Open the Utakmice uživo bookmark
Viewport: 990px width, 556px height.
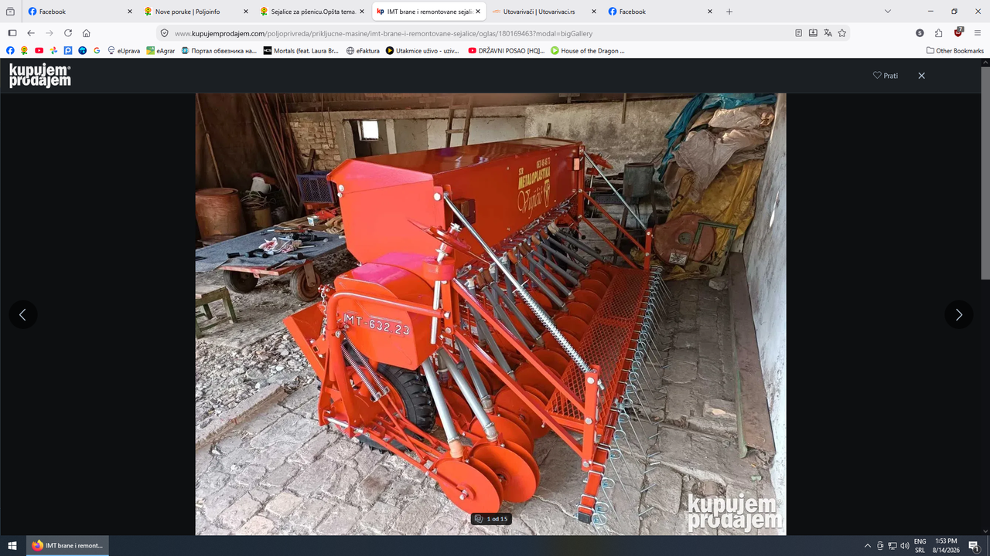click(422, 50)
